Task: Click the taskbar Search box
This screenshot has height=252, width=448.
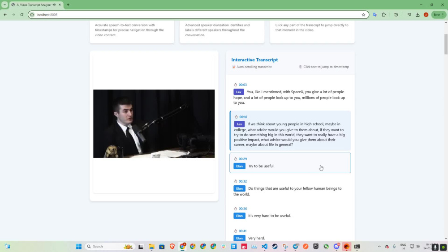Action: coord(109,247)
